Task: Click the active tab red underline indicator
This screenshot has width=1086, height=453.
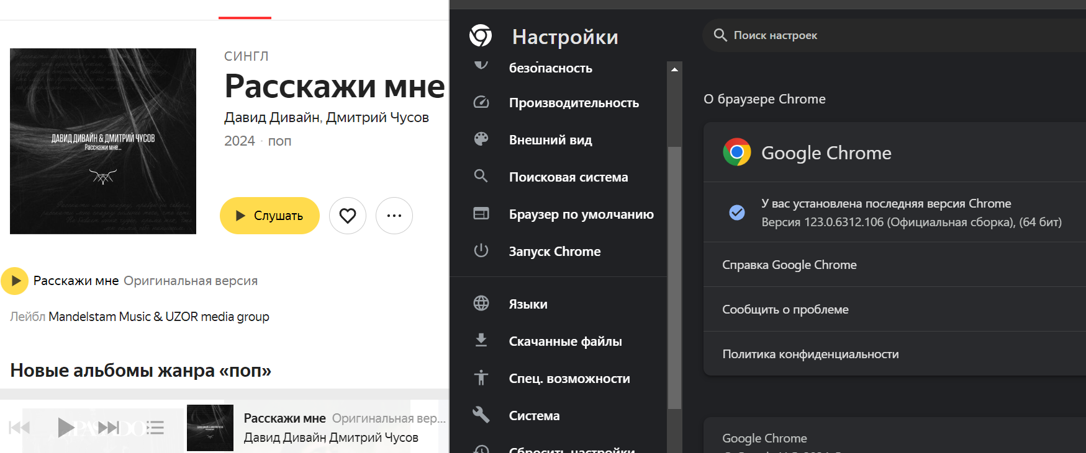Action: pyautogui.click(x=245, y=18)
